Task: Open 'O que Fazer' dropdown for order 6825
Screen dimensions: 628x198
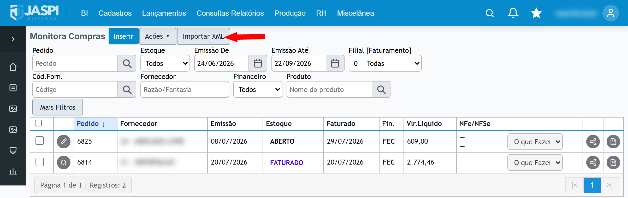Action: [535, 142]
